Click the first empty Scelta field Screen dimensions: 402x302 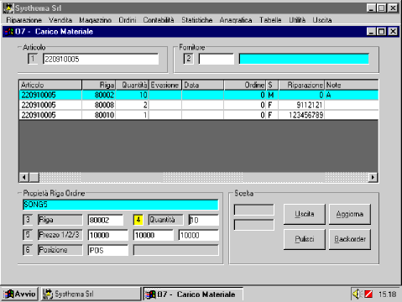coord(254,210)
